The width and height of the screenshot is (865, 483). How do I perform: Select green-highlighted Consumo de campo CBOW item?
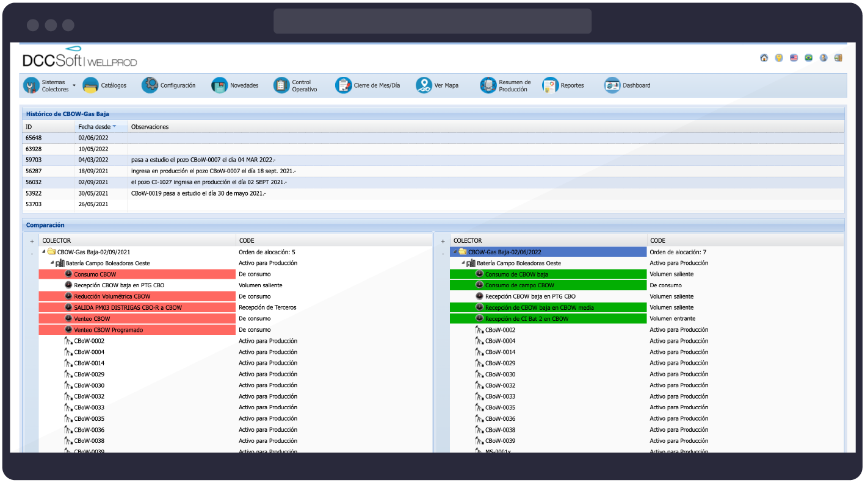(x=519, y=285)
